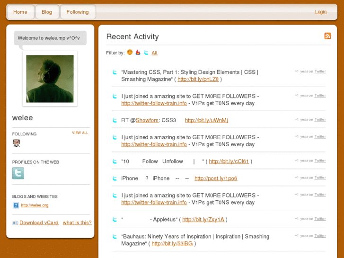The image size is (344, 258).
Task: Click Twitter icon beside Follow Unfollow post
Action: click(115, 161)
